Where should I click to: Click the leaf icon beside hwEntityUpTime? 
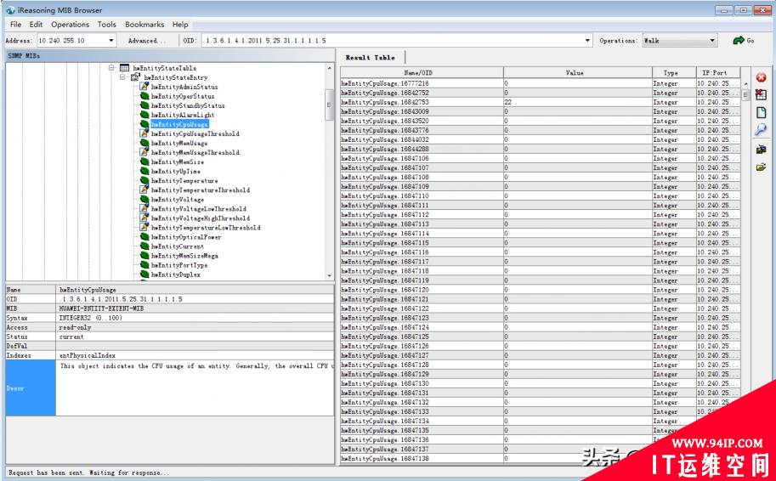(144, 171)
